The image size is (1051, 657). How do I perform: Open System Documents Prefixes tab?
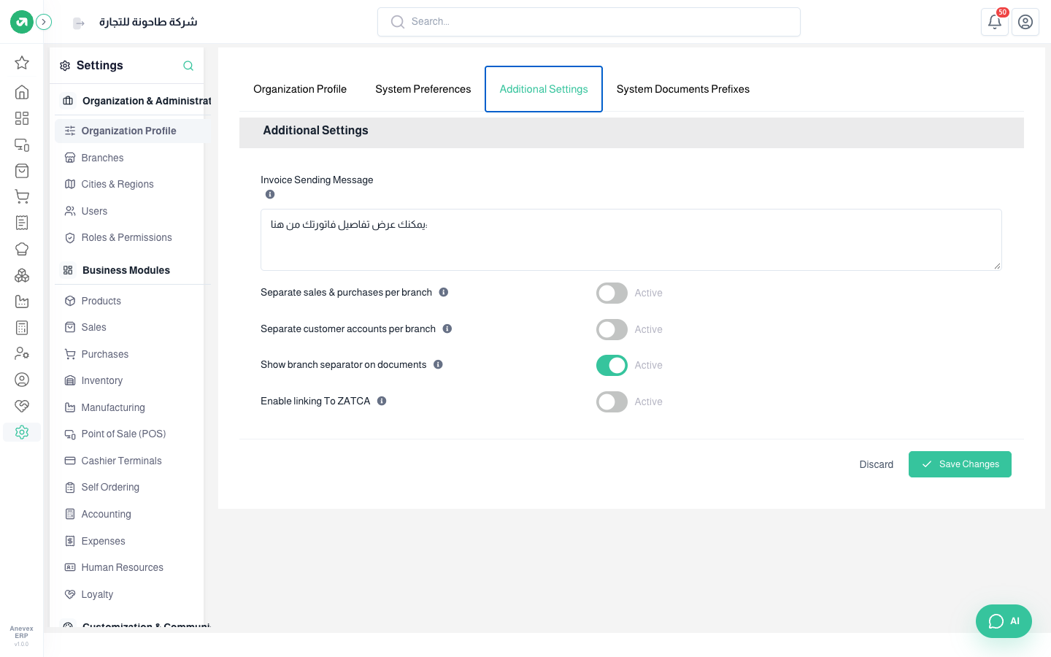tap(683, 89)
